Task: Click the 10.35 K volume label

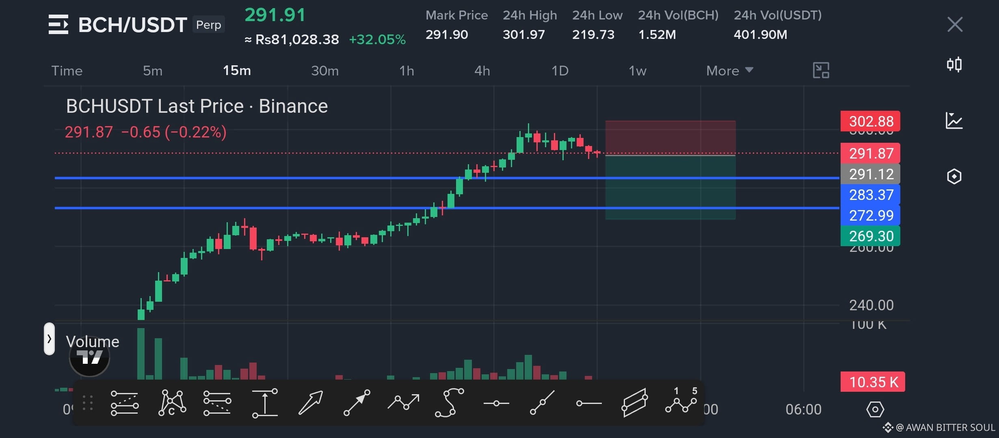Action: coord(873,382)
